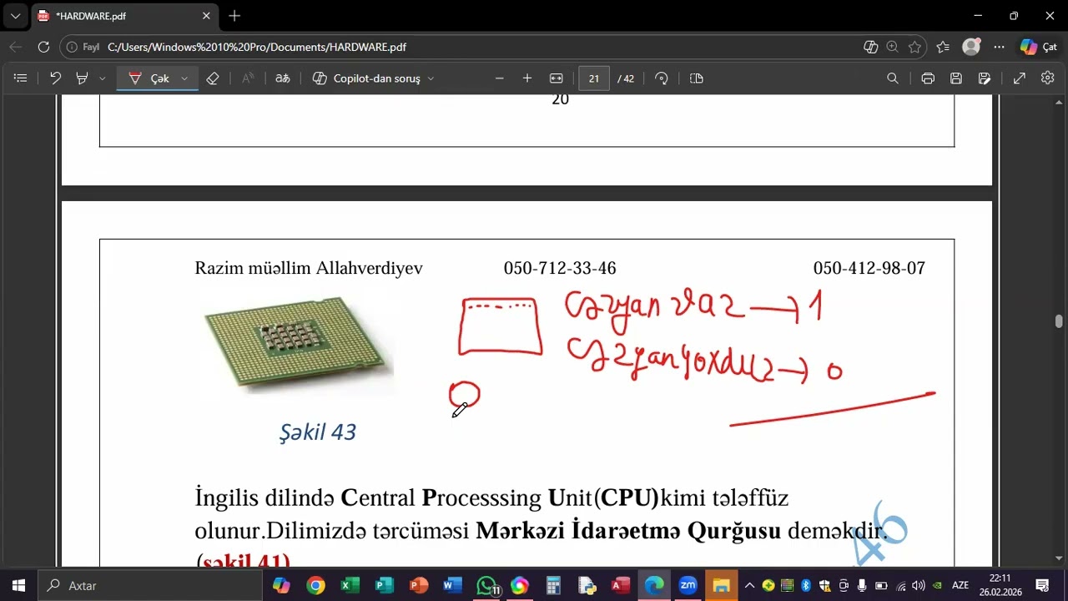Toggle the Çək draw tool

click(149, 78)
